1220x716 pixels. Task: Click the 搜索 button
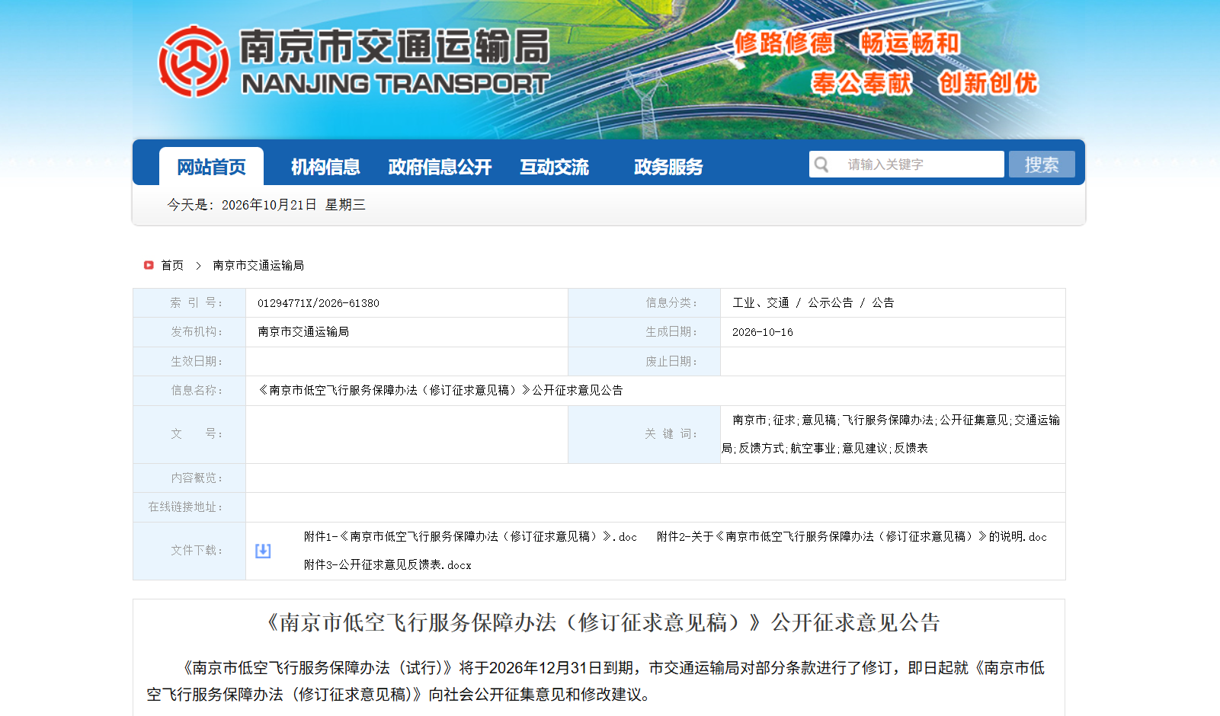[x=1042, y=165]
